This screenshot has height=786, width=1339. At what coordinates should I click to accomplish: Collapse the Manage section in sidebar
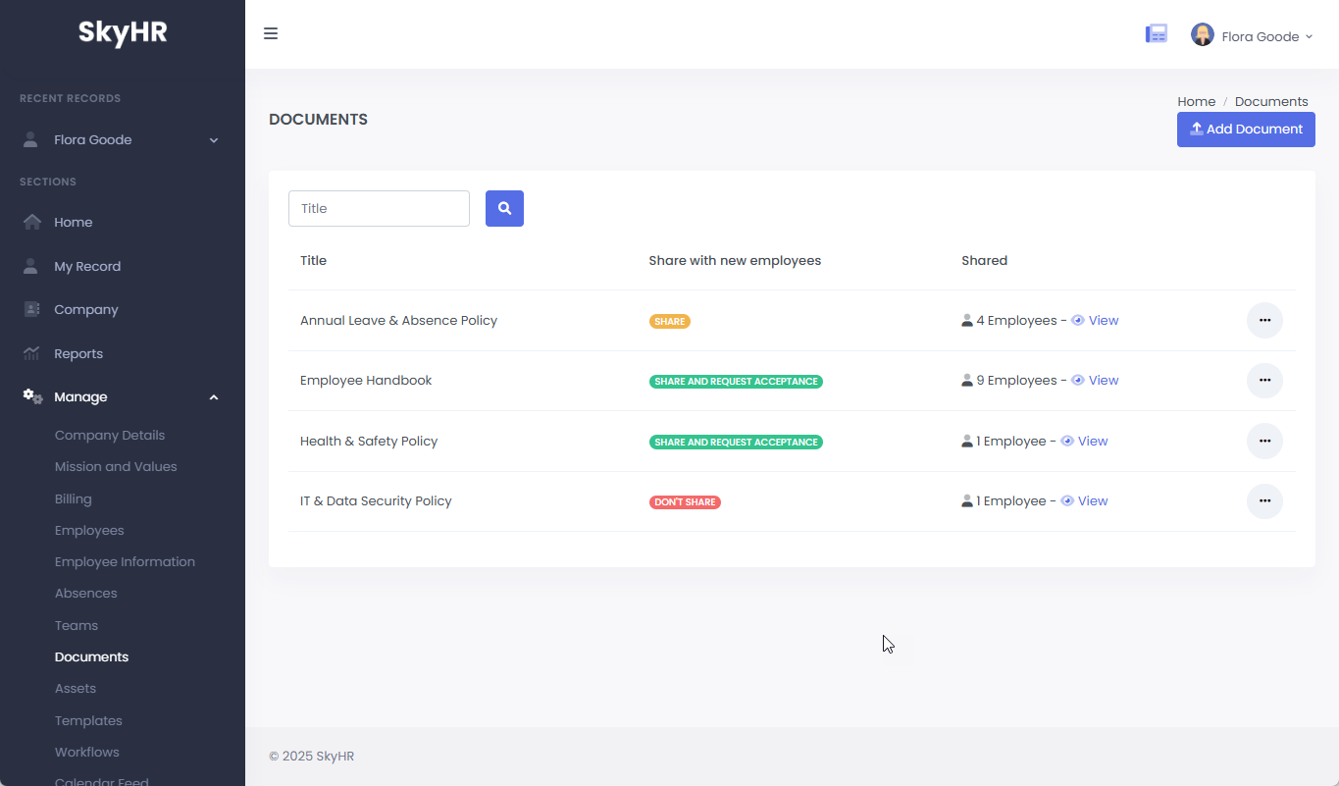coord(214,397)
